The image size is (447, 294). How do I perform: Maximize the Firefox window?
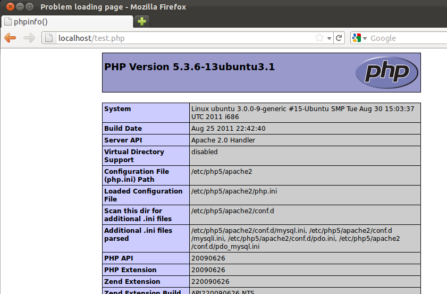[x=29, y=6]
